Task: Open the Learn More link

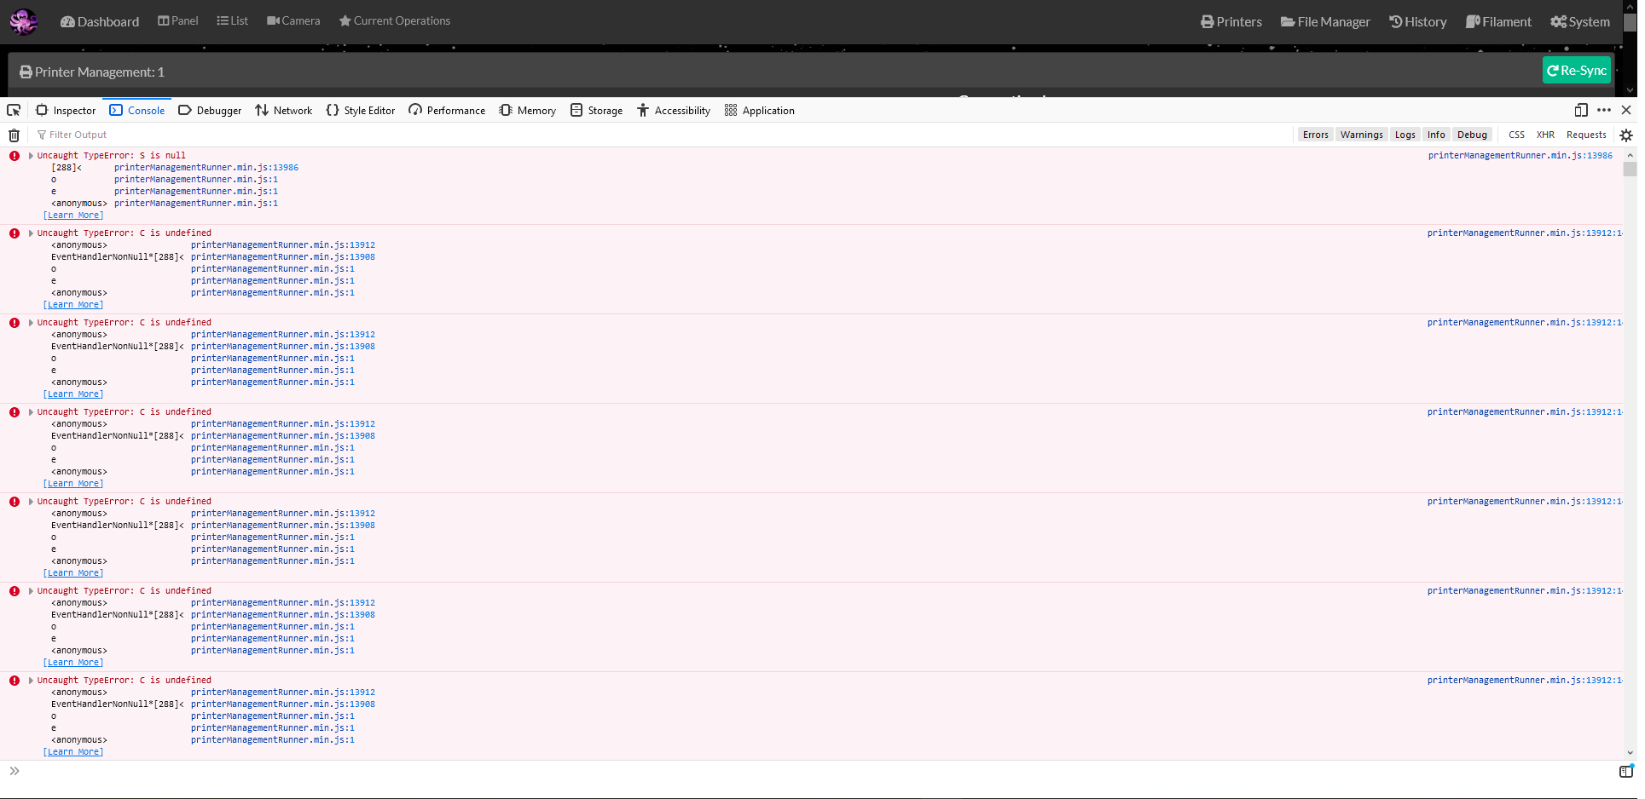Action: (x=73, y=215)
